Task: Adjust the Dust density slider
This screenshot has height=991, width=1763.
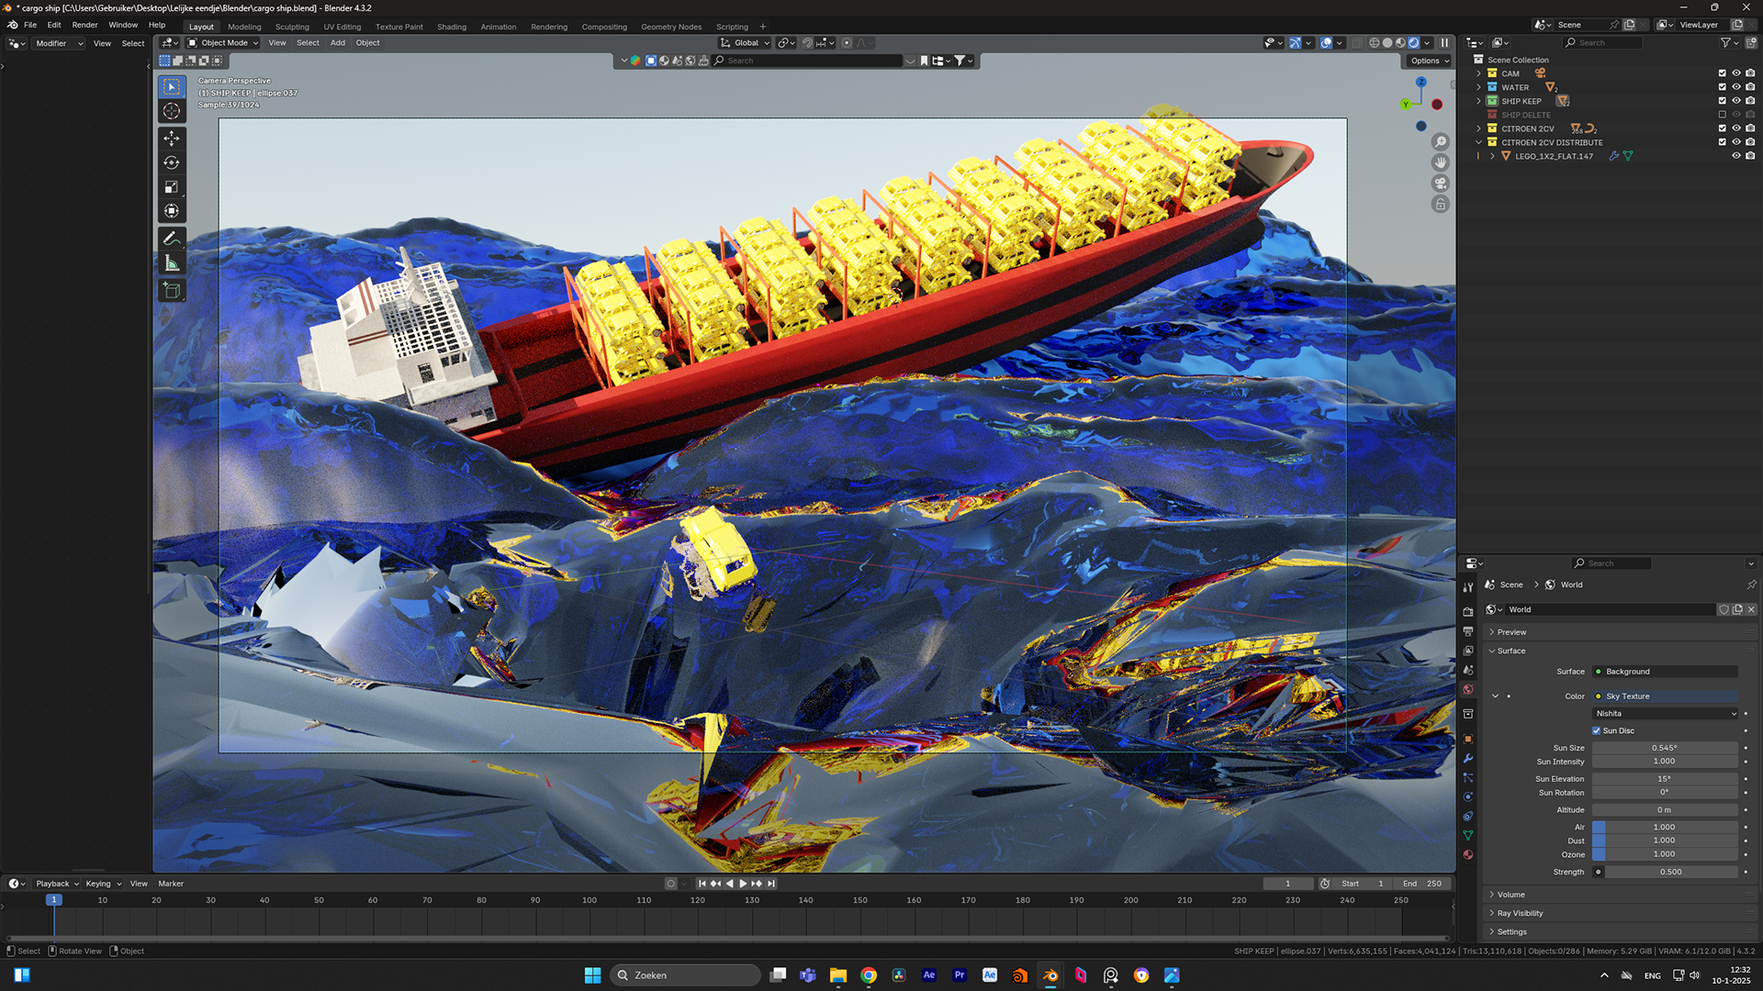Action: point(1664,841)
